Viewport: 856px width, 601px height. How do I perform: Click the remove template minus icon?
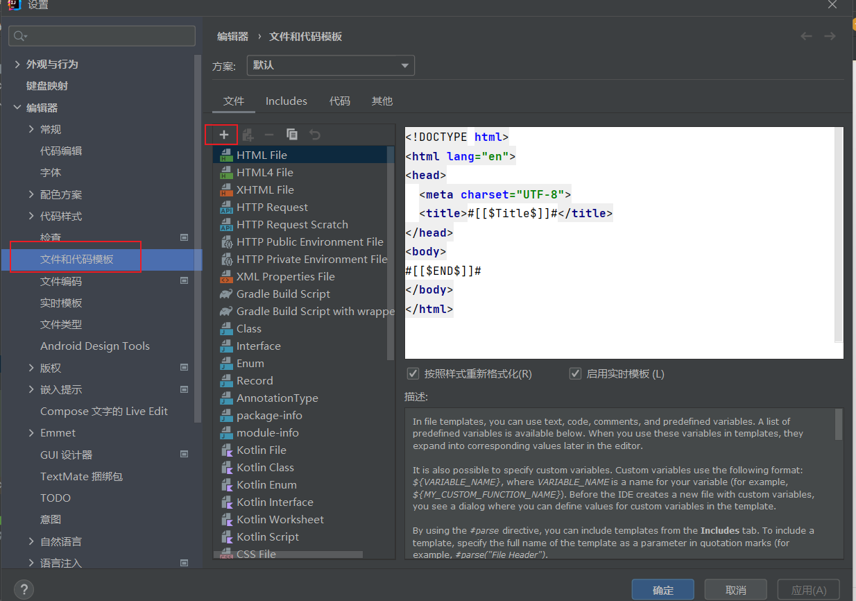270,135
